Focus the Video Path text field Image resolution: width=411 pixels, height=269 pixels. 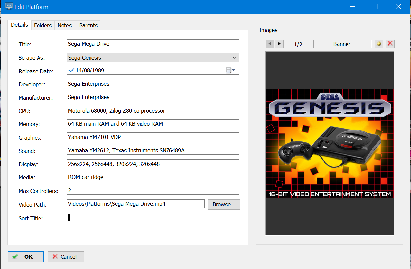136,204
